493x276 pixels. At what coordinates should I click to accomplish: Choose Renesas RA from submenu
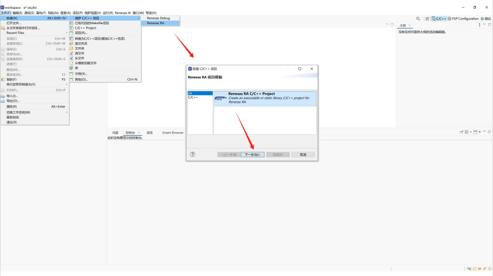click(x=160, y=23)
